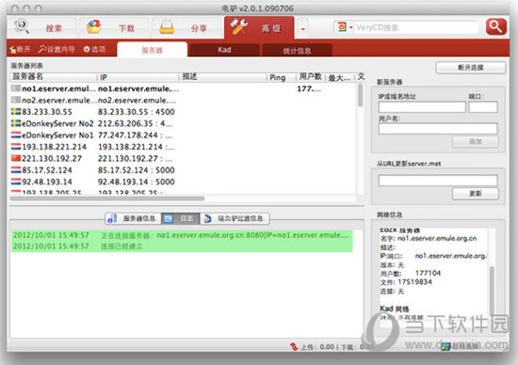This screenshot has height=365, width=518.
Task: Open Options (选项) gear
Action: (x=94, y=49)
